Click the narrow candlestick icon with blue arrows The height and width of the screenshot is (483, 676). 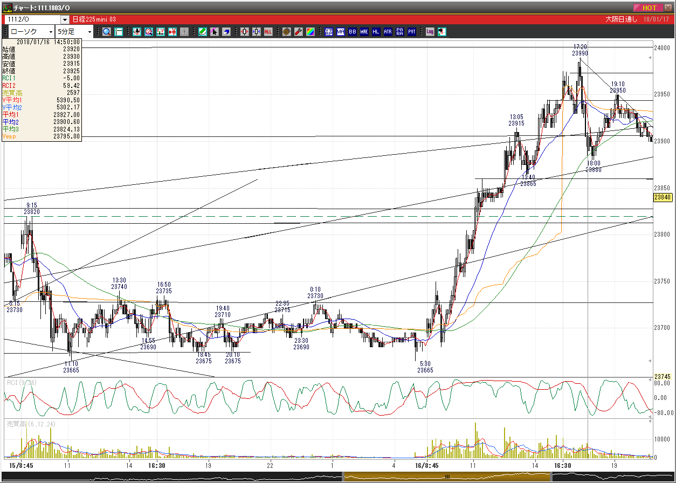pos(256,31)
